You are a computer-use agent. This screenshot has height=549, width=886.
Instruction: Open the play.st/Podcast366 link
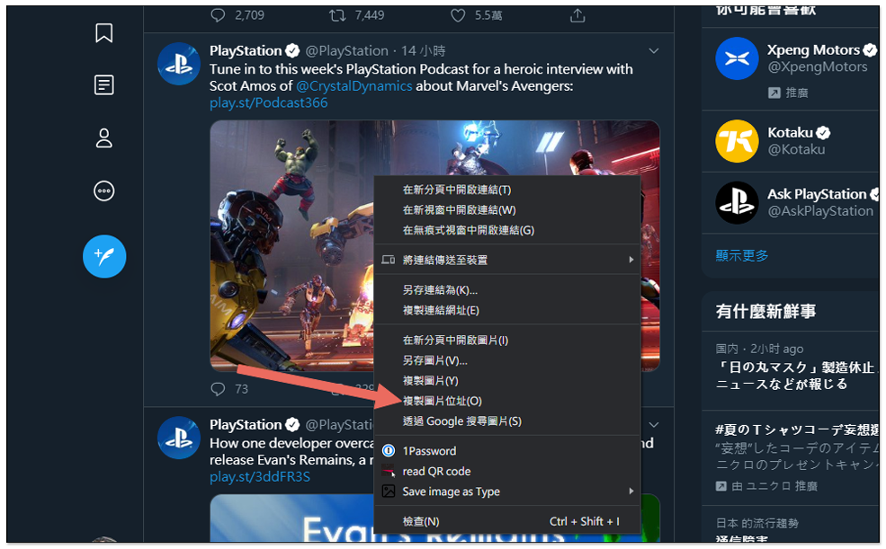pos(268,102)
